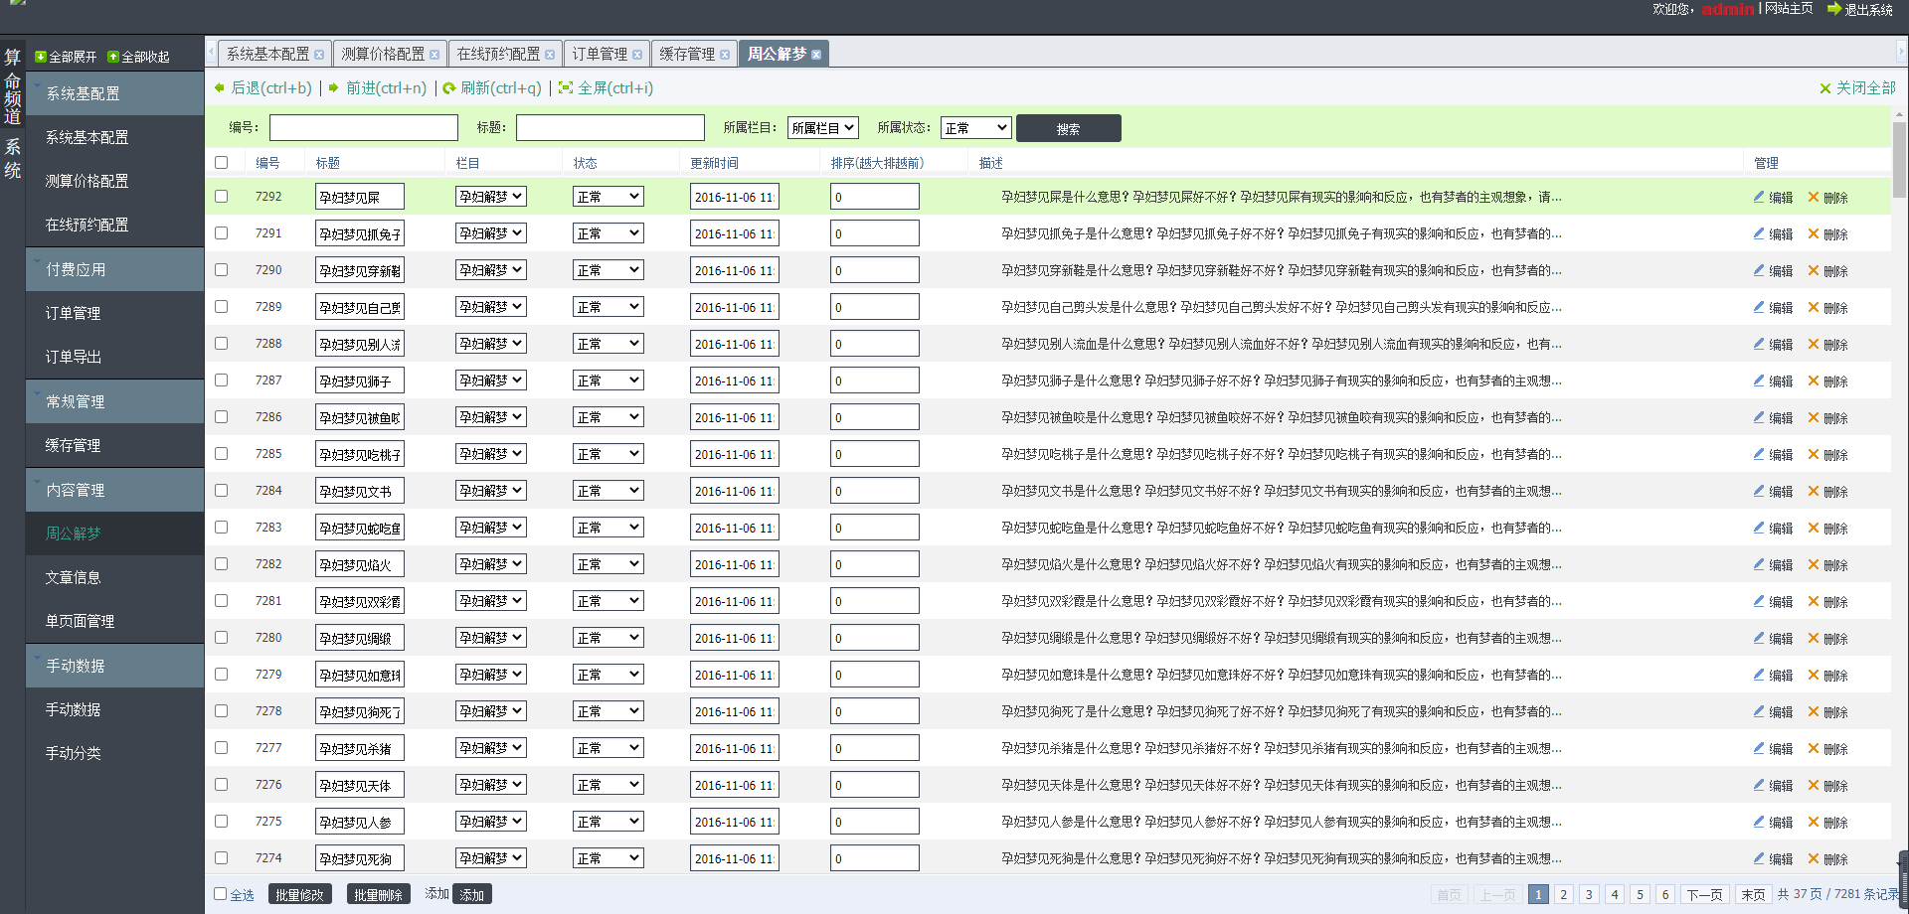Click the refresh icon (刷新)
Viewport: 1909px width, 914px height.
point(449,88)
